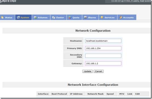Click the Network Interface Configuration heading
Image resolution: width=152 pixels, height=99 pixels.
93,85
